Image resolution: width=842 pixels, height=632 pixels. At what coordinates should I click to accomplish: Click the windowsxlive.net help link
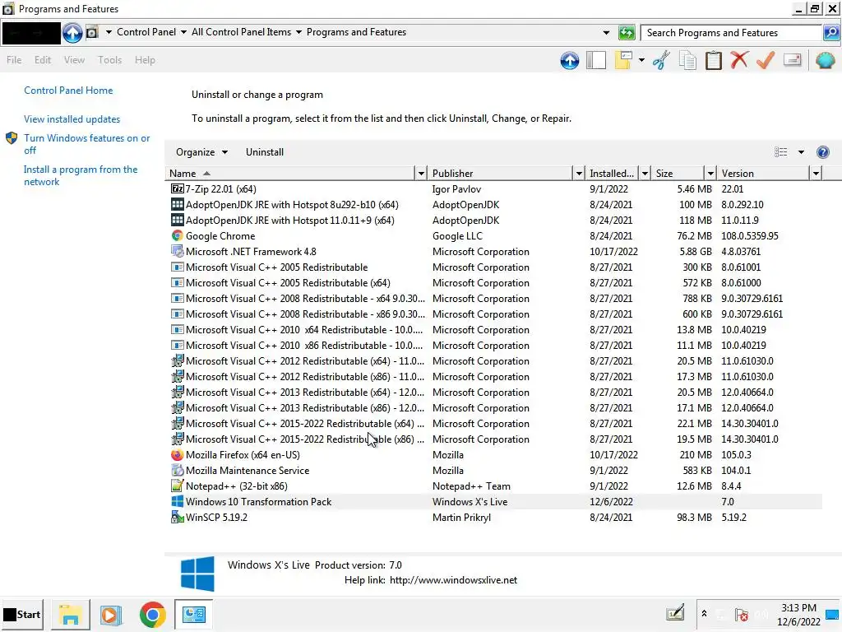[453, 580]
